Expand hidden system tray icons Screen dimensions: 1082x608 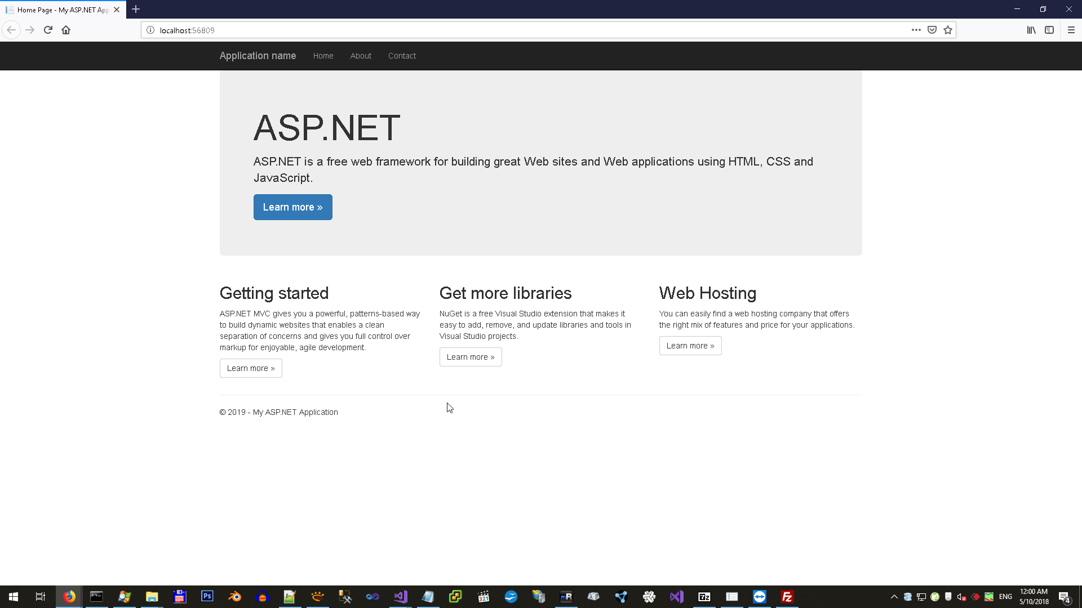pos(894,597)
